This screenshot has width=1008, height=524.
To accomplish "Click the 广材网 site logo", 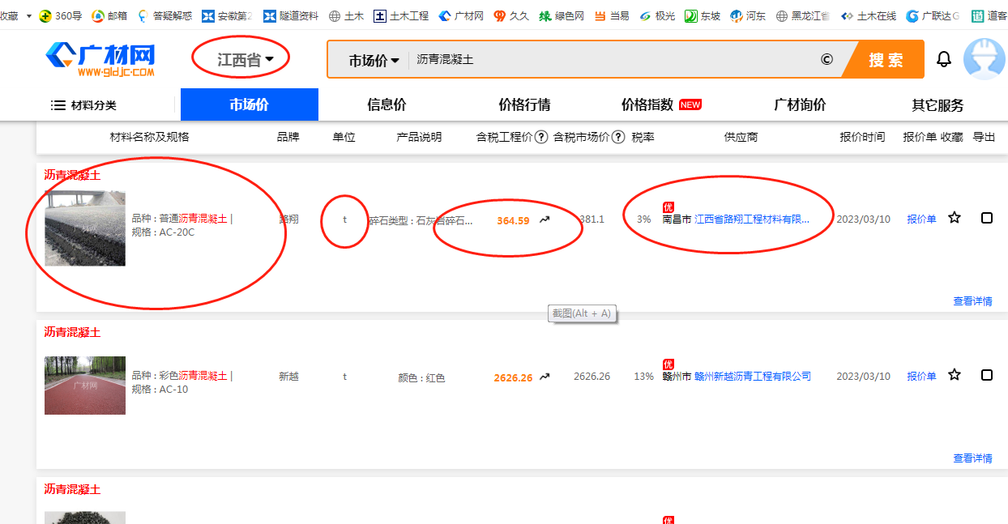I will [x=100, y=59].
